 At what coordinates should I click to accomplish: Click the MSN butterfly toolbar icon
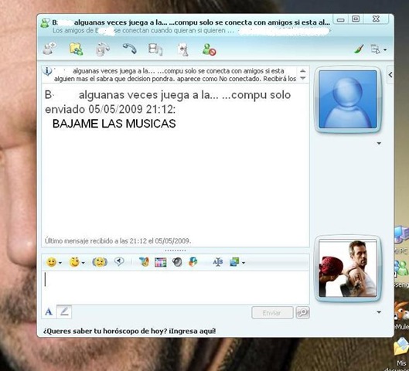[144, 262]
